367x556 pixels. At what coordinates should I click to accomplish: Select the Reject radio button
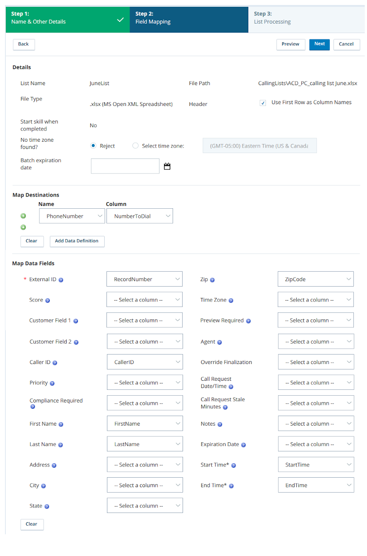click(93, 146)
